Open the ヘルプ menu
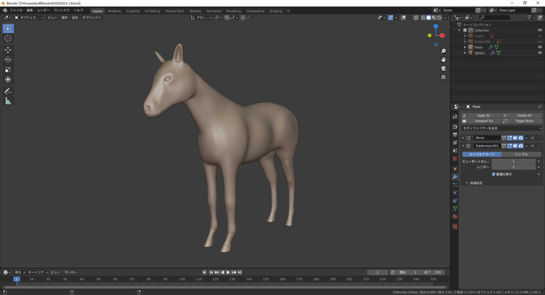The width and height of the screenshot is (545, 295). click(x=79, y=10)
